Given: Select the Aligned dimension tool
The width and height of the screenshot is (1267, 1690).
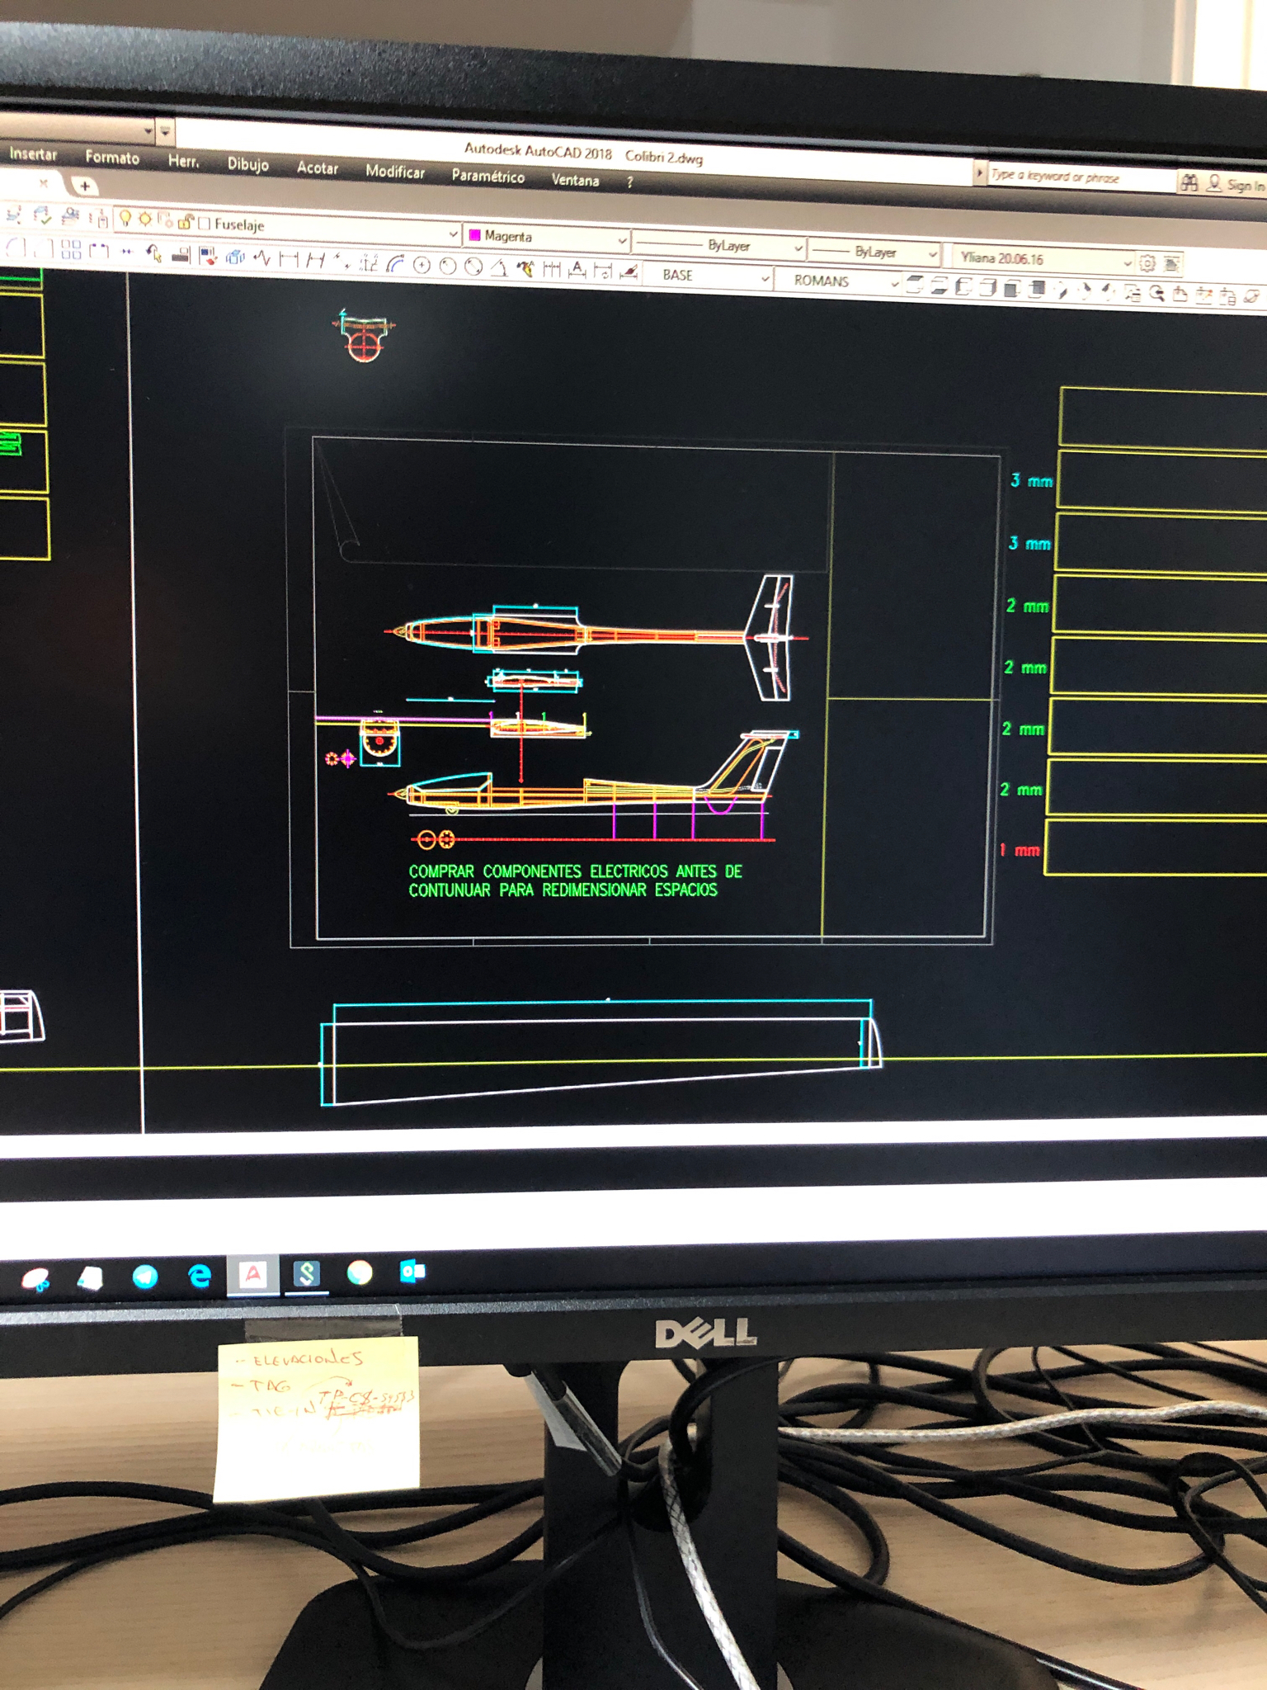Looking at the screenshot, I should 315,260.
